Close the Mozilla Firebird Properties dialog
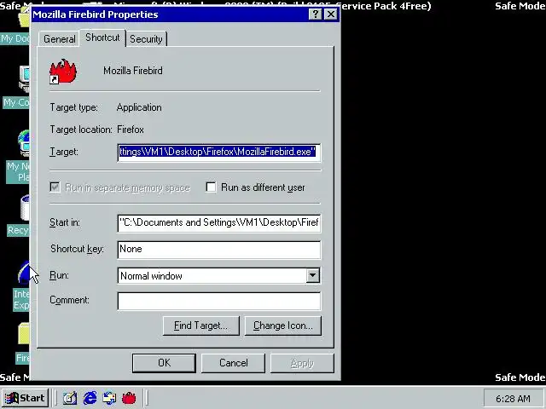This screenshot has width=546, height=409. 330,14
